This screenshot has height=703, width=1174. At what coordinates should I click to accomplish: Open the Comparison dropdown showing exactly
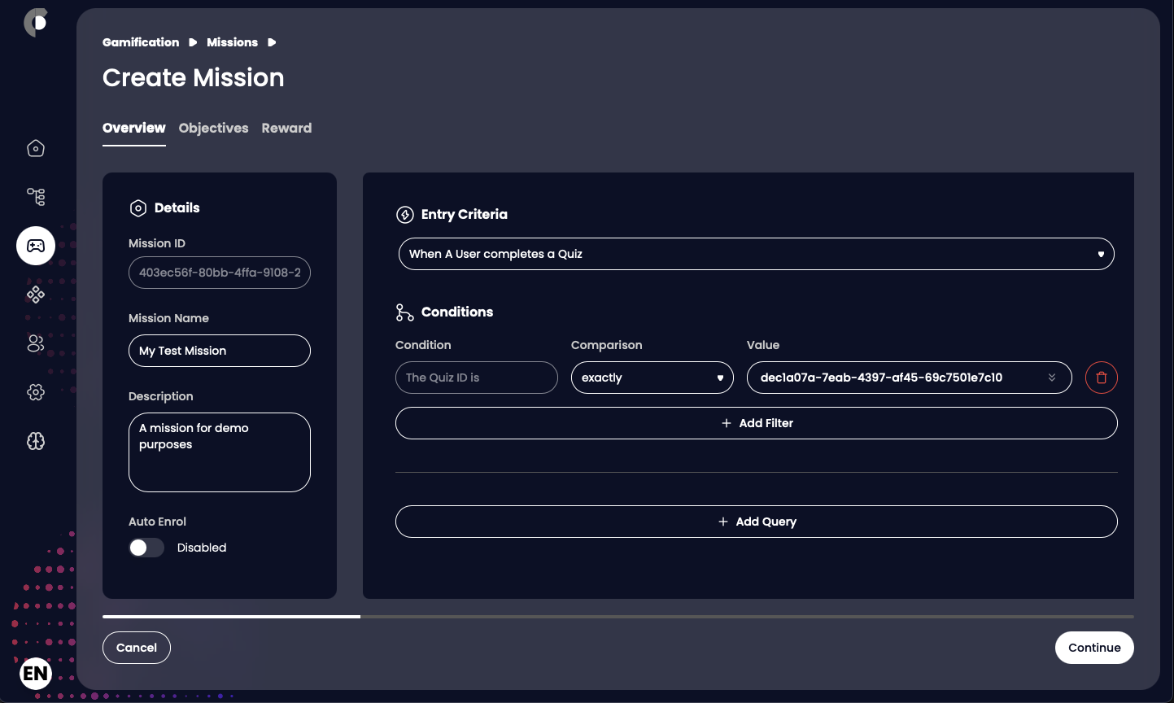[x=652, y=377]
